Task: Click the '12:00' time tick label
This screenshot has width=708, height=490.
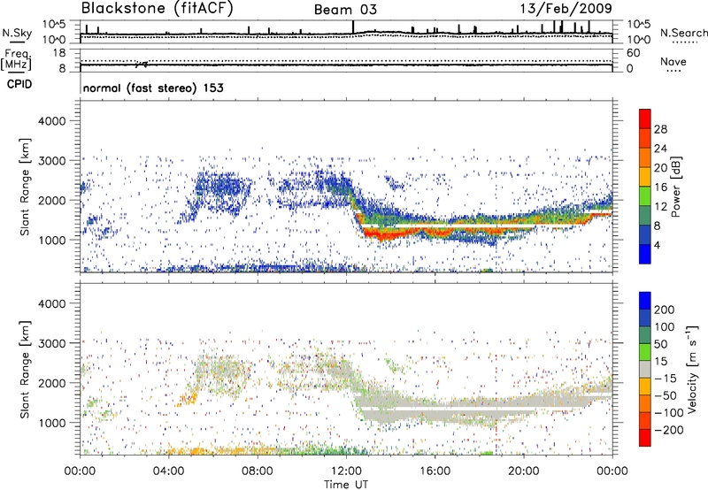Action: tap(346, 471)
